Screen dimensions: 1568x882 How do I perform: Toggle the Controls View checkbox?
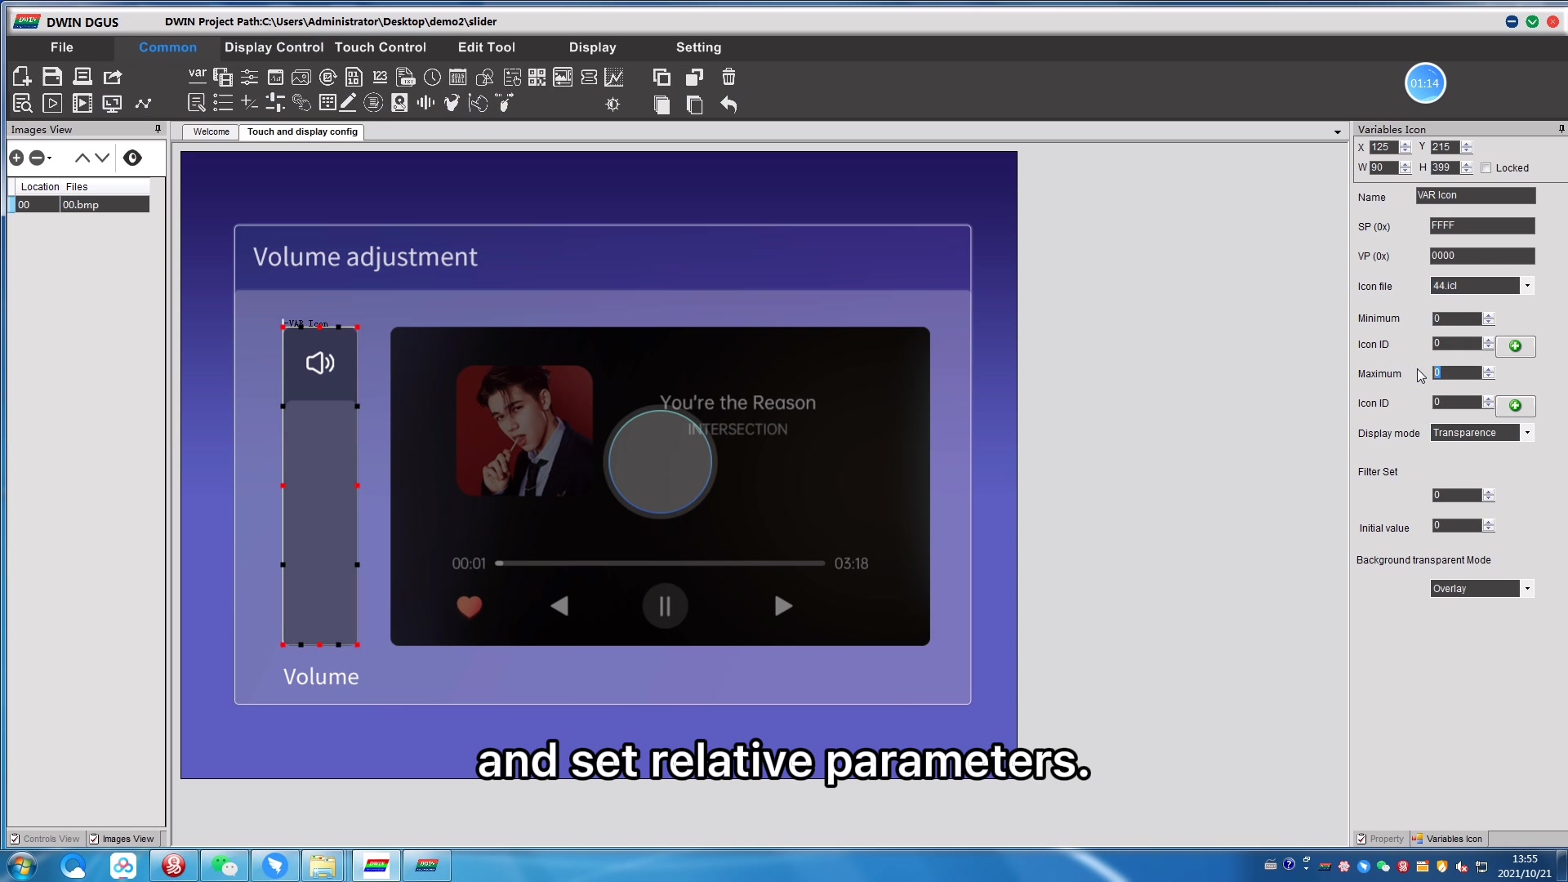[15, 839]
